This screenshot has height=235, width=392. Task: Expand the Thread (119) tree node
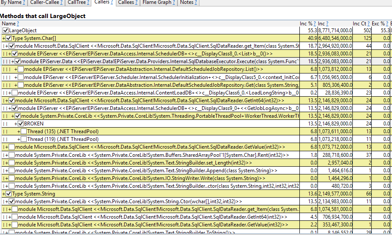coord(19,139)
